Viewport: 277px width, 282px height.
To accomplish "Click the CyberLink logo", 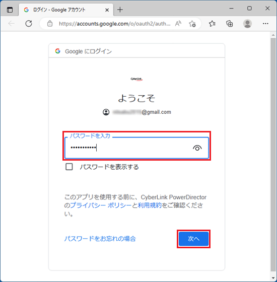I will 136,79.
